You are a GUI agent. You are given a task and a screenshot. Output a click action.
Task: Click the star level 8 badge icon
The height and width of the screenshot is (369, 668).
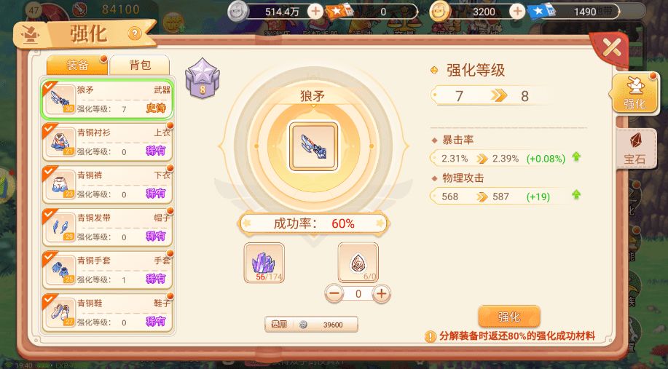pyautogui.click(x=203, y=79)
